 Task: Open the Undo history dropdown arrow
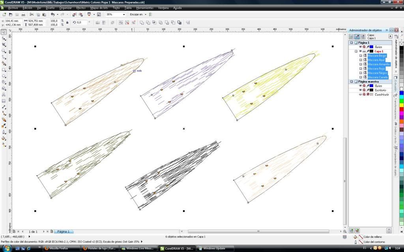coord(57,15)
